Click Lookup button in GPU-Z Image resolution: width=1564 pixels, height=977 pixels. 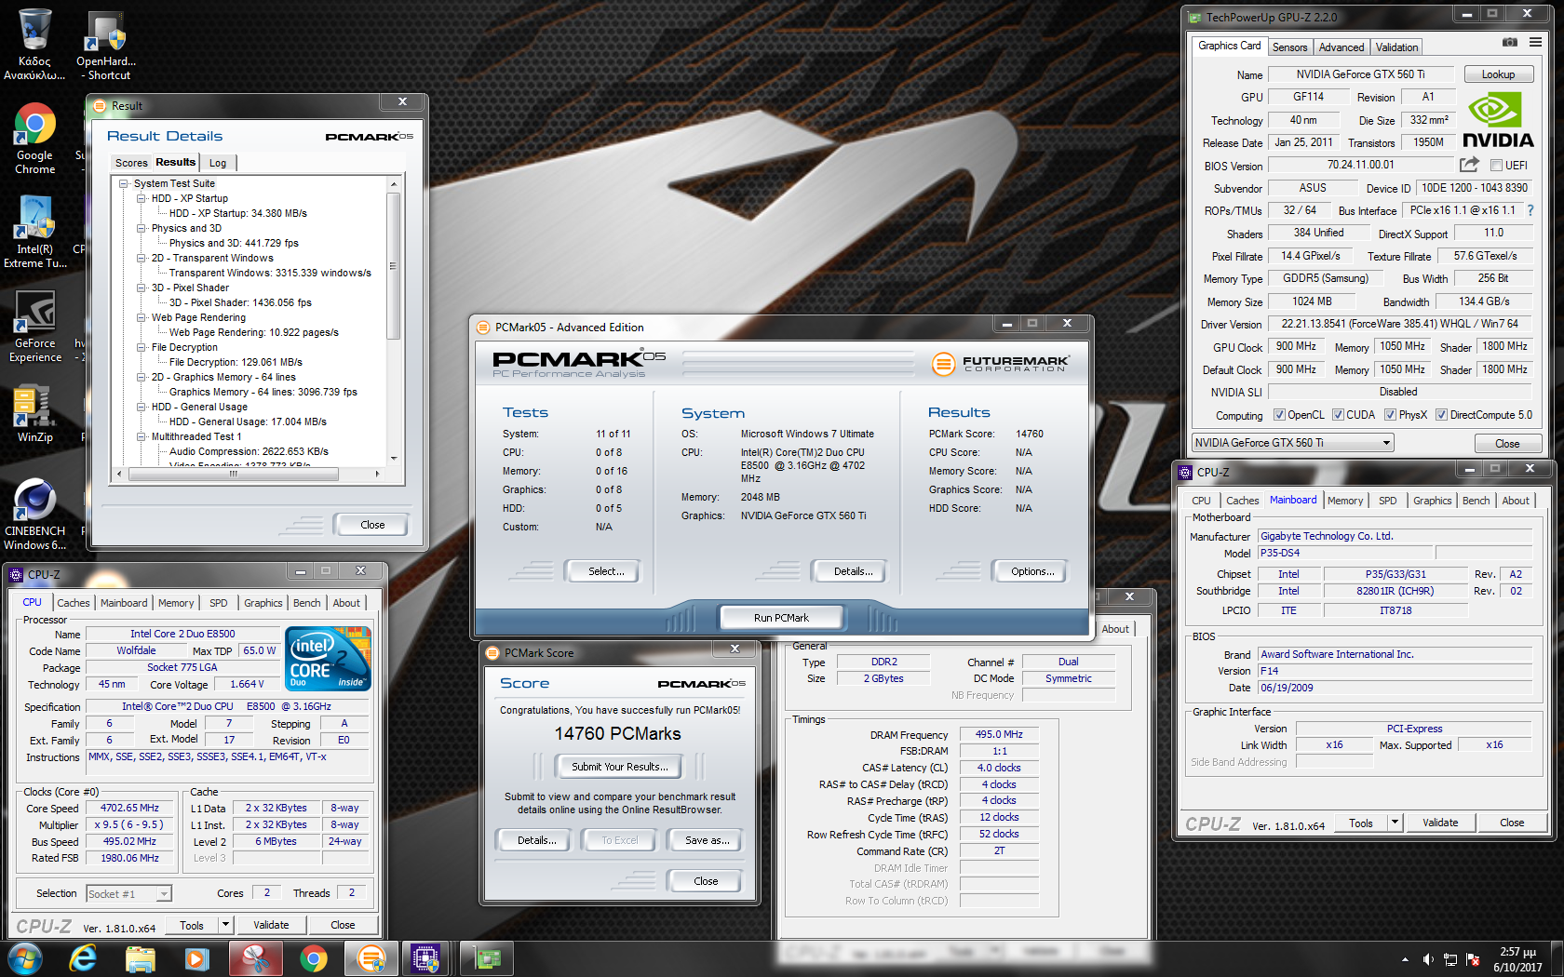click(1498, 74)
